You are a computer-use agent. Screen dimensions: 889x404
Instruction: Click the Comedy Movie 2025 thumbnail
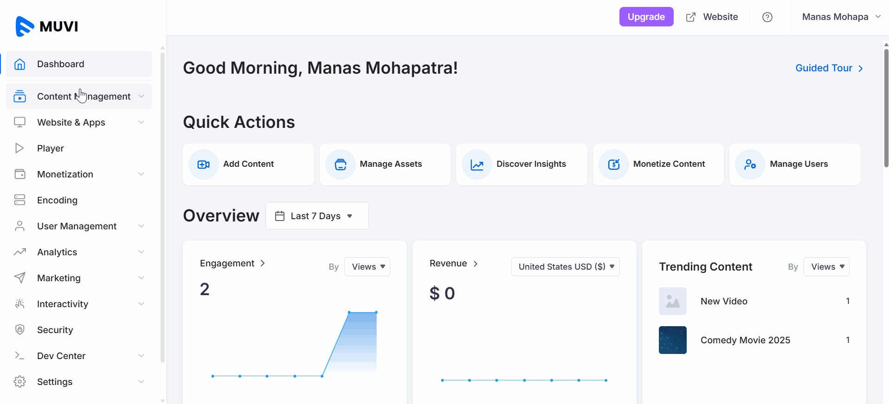(x=672, y=340)
